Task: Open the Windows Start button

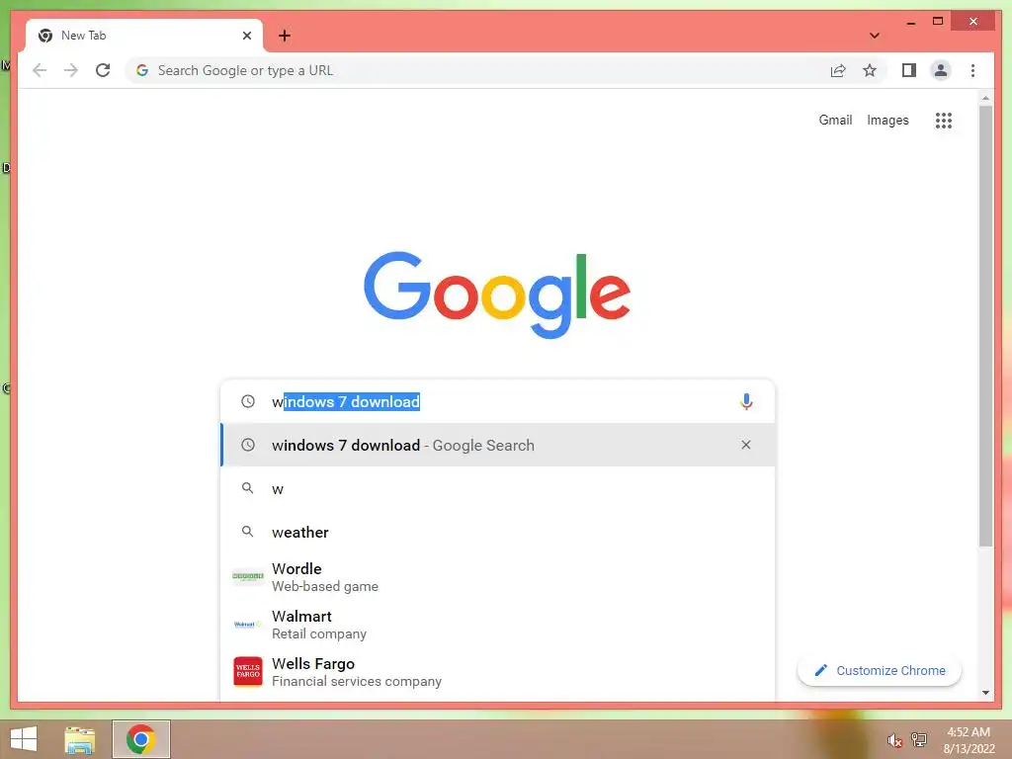Action: 24,738
